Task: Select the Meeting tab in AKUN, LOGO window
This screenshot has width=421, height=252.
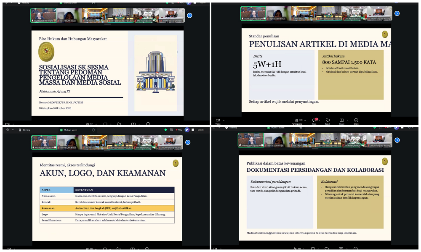Action: 24,130
